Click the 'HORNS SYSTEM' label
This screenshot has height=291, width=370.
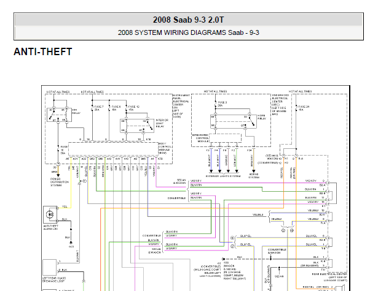coord(254,176)
